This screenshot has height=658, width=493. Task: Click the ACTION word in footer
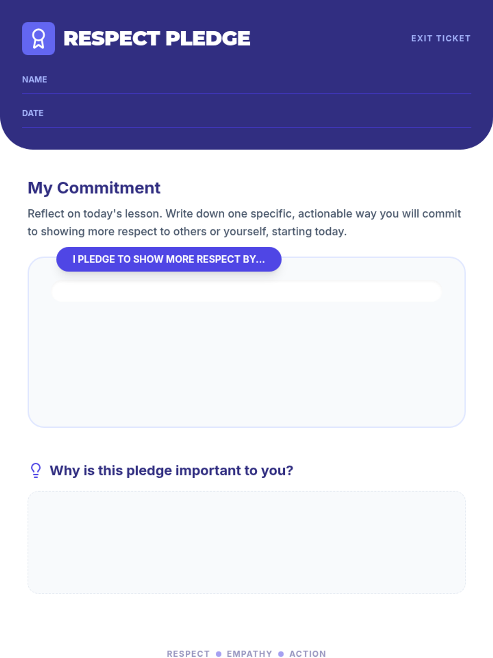pyautogui.click(x=308, y=654)
